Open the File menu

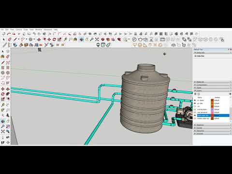click(2, 29)
